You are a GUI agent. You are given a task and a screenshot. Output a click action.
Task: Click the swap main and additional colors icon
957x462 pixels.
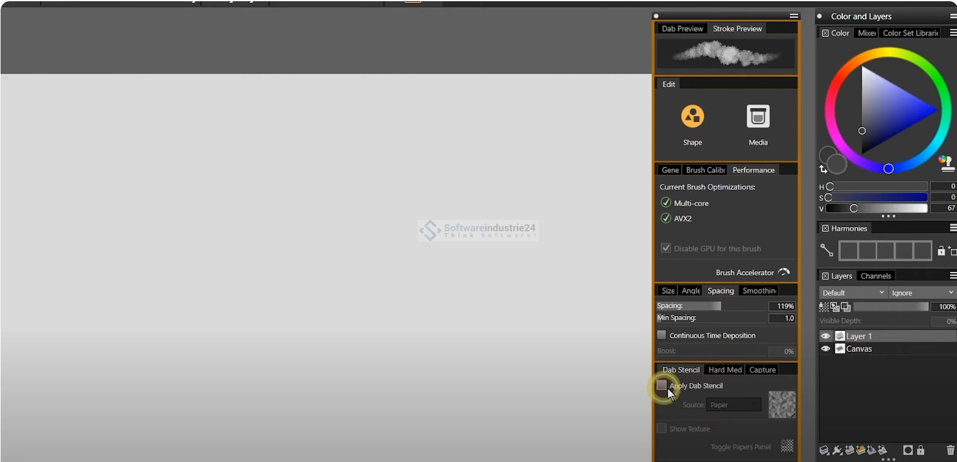pyautogui.click(x=823, y=170)
